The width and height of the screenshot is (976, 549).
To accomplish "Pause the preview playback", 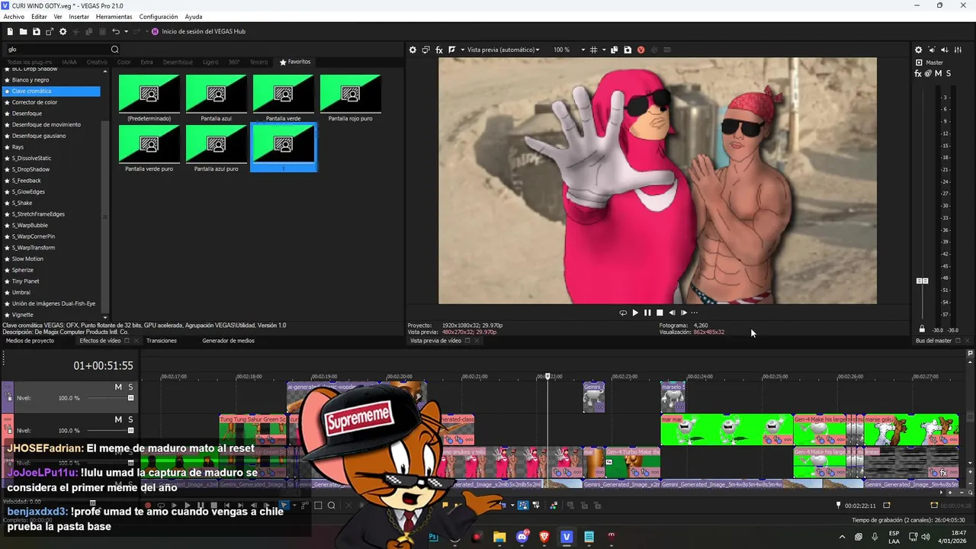I will [x=647, y=313].
